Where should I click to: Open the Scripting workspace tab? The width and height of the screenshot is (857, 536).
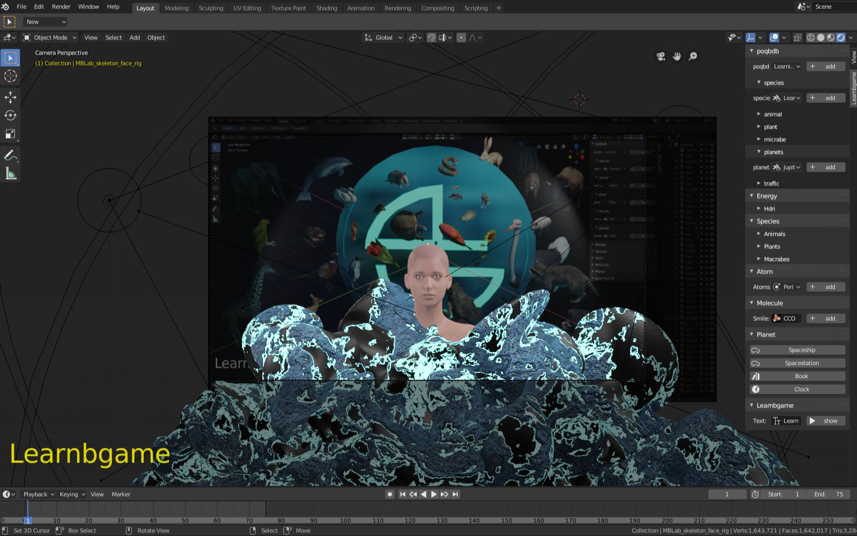[x=476, y=8]
